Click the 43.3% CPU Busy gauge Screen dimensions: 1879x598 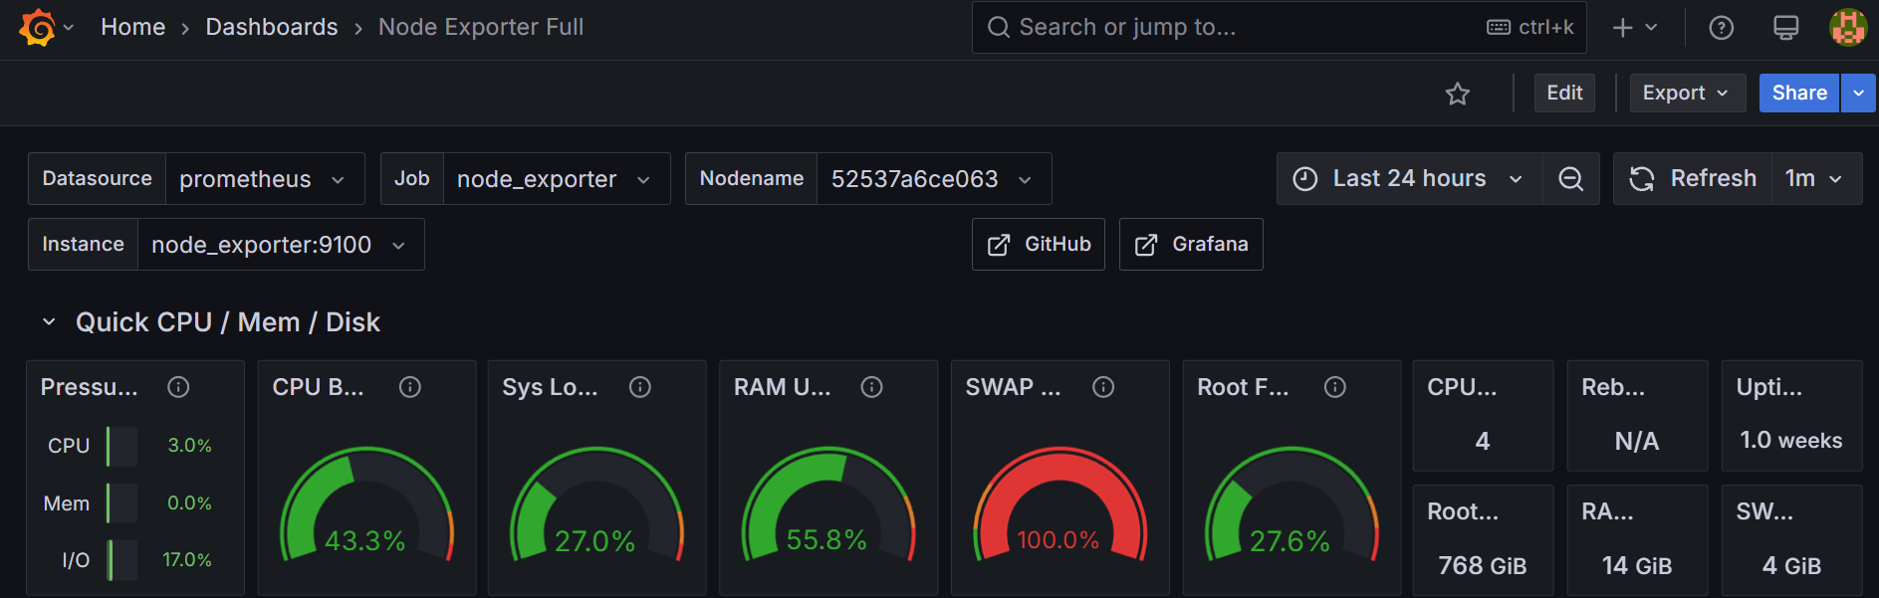(x=366, y=505)
